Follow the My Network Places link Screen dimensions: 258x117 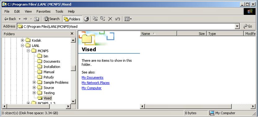tap(95, 83)
